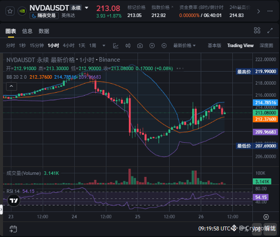The height and width of the screenshot is (237, 280).
Task: Select the 1秒 interval
Action: click(x=22, y=46)
